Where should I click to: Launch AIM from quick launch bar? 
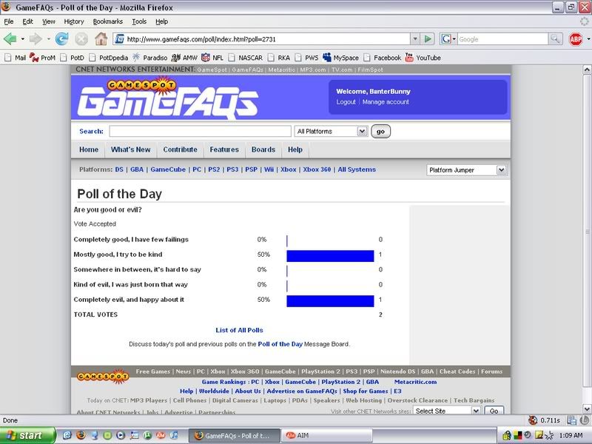click(161, 435)
